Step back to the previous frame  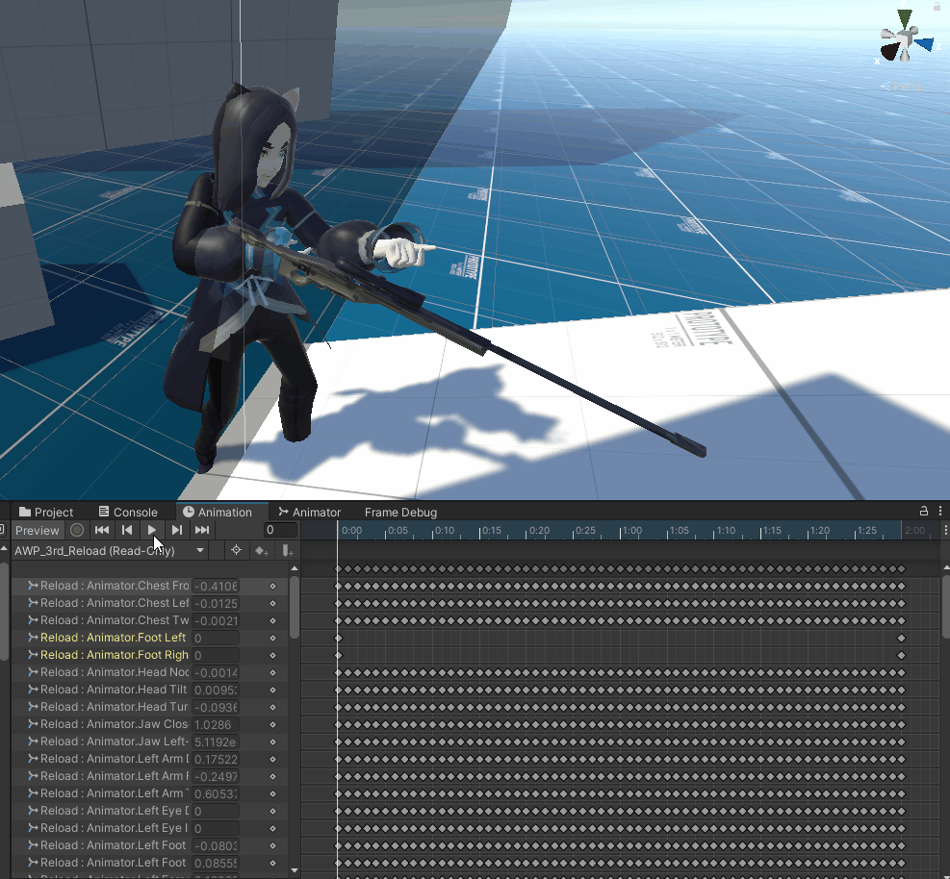(x=125, y=530)
